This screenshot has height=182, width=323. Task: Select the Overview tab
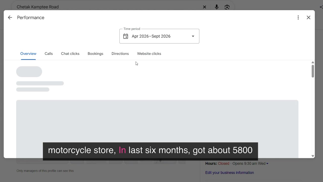point(28,54)
